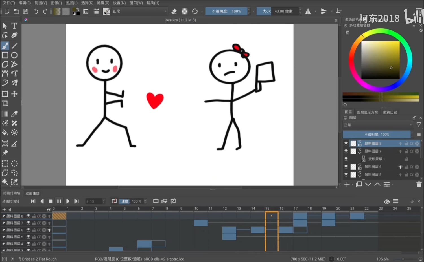Viewport: 424px width, 262px height.
Task: Toggle preserve alpha checkerboard icon
Action: (184, 11)
